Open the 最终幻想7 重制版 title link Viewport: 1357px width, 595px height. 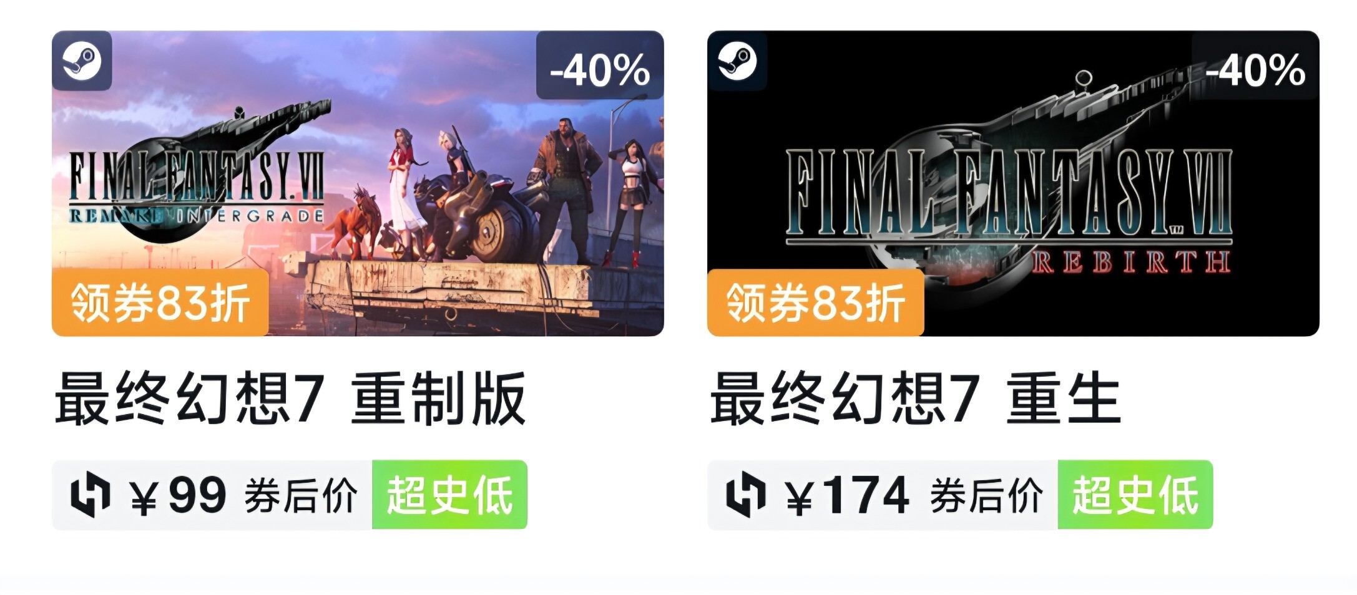pyautogui.click(x=290, y=399)
